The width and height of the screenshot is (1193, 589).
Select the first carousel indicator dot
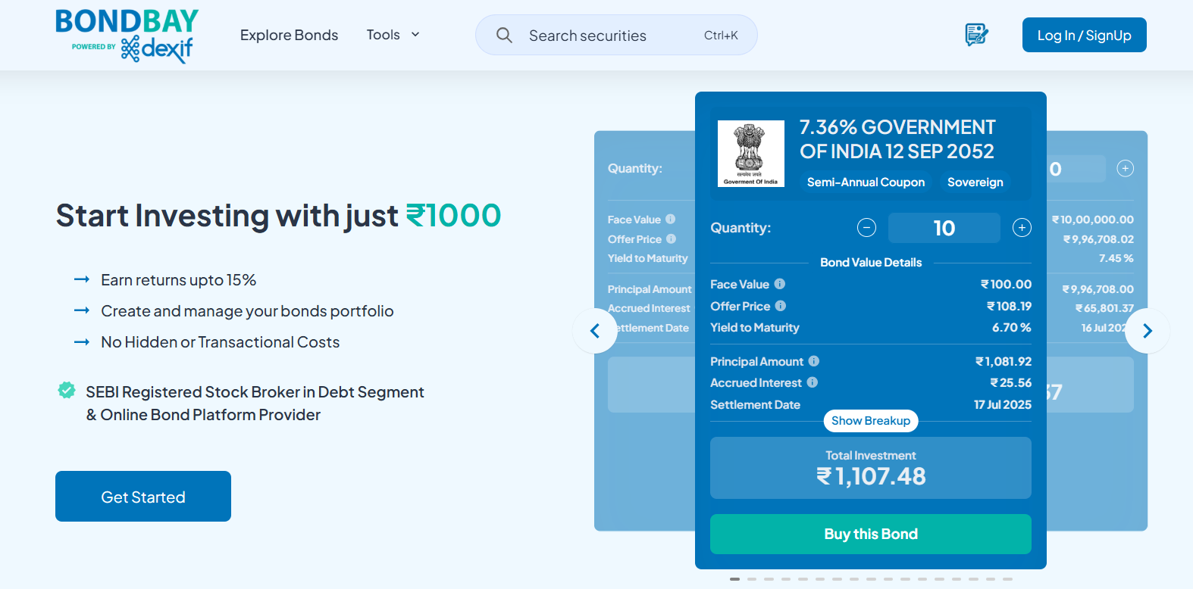[x=734, y=579]
